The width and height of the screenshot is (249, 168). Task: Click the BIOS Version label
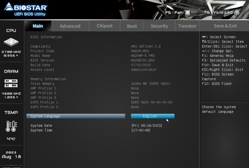[x=42, y=60]
